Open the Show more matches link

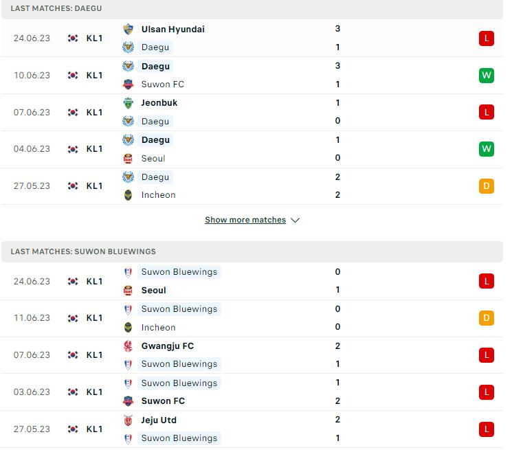[x=245, y=220]
